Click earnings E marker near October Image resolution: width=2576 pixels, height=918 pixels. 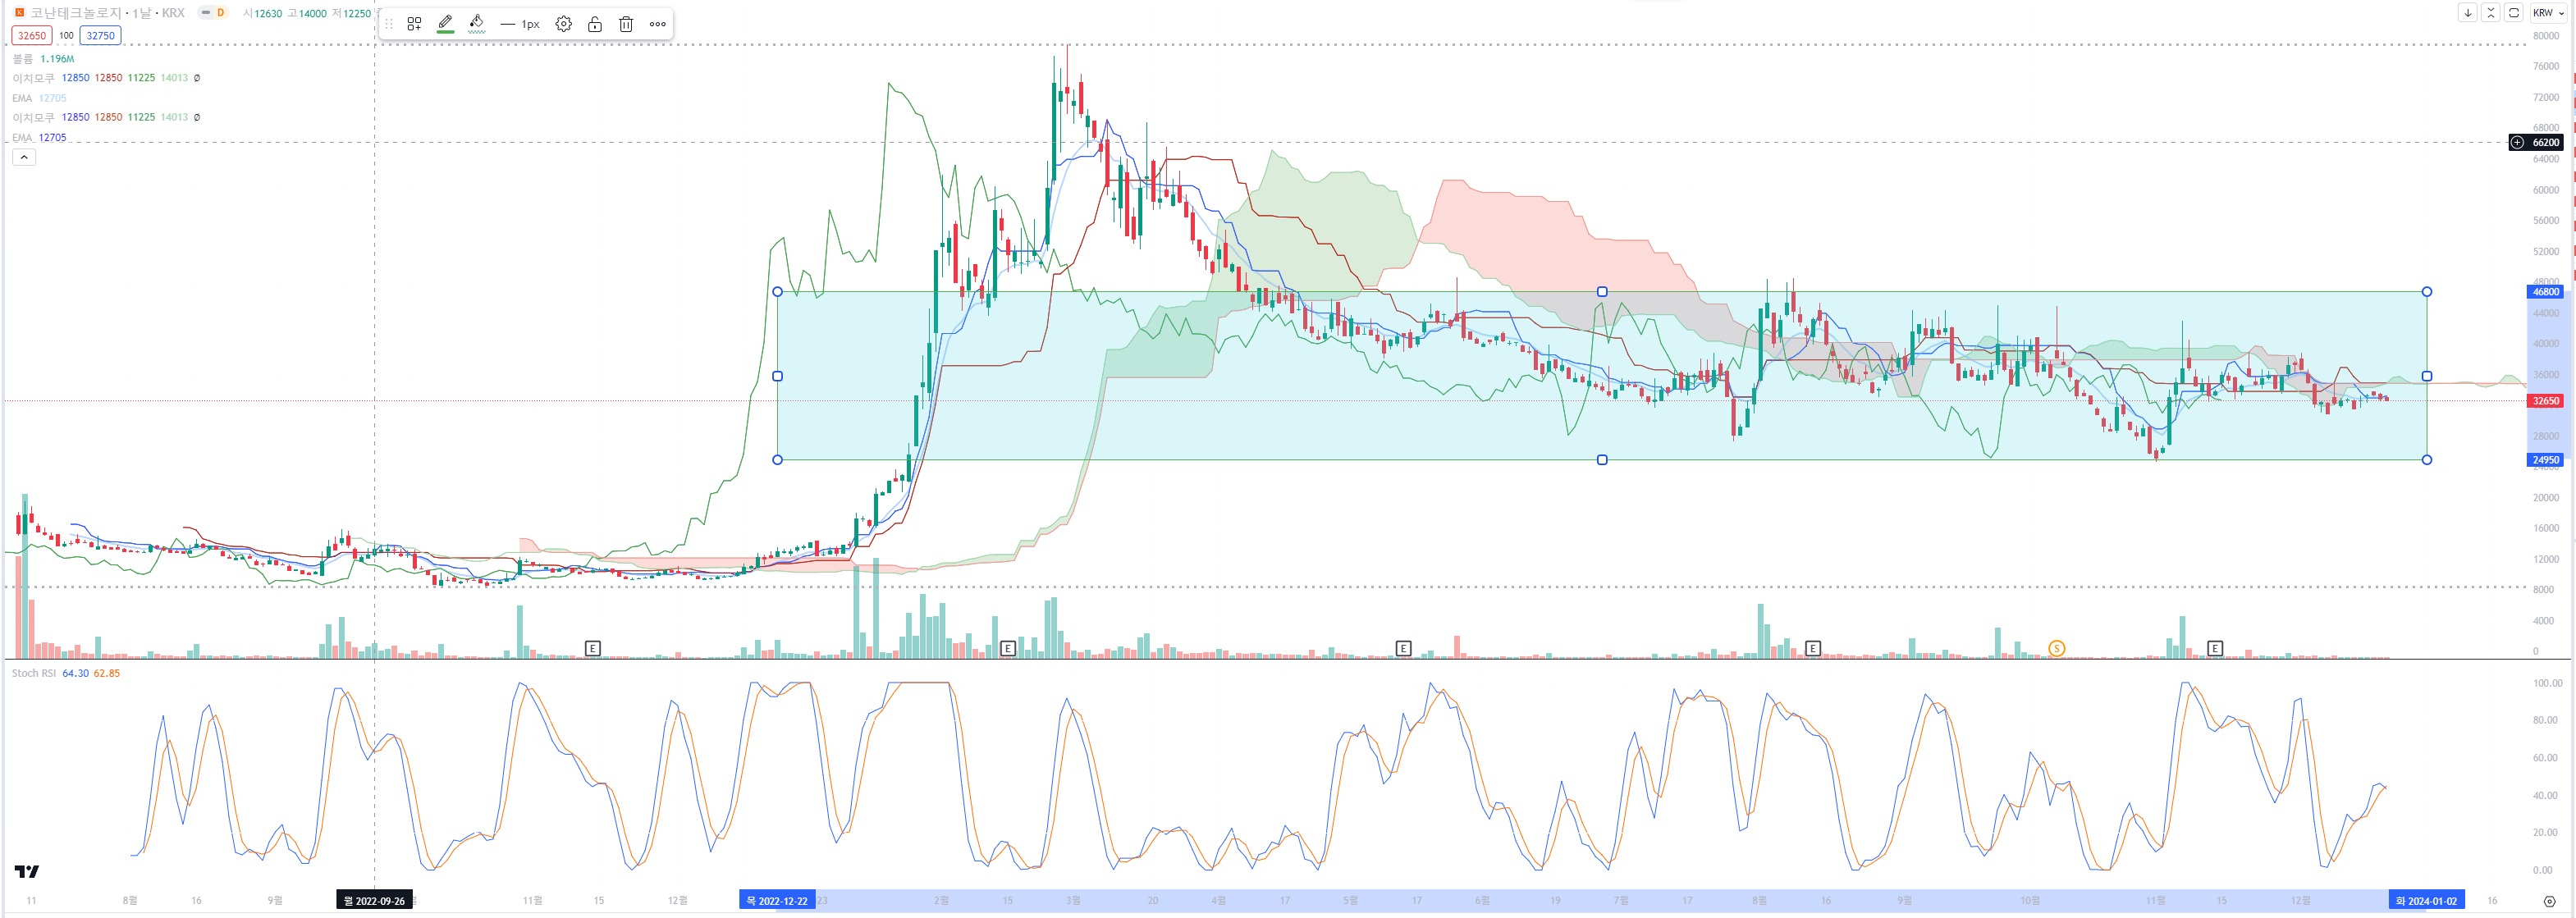tap(592, 648)
